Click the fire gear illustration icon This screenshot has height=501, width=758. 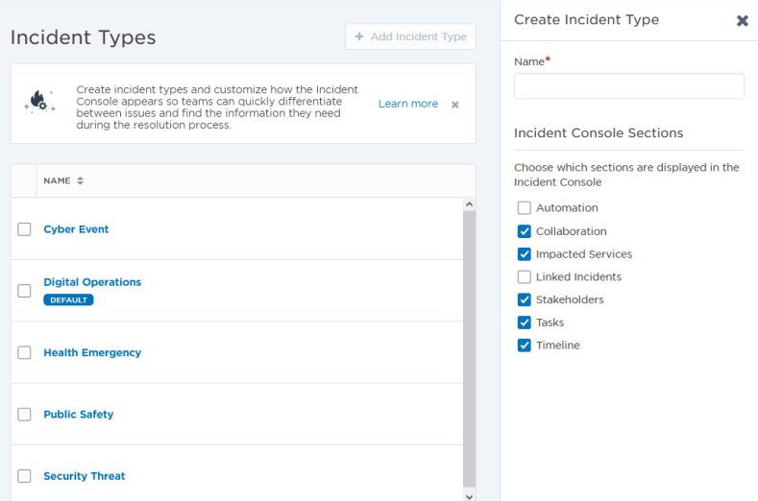(x=39, y=103)
